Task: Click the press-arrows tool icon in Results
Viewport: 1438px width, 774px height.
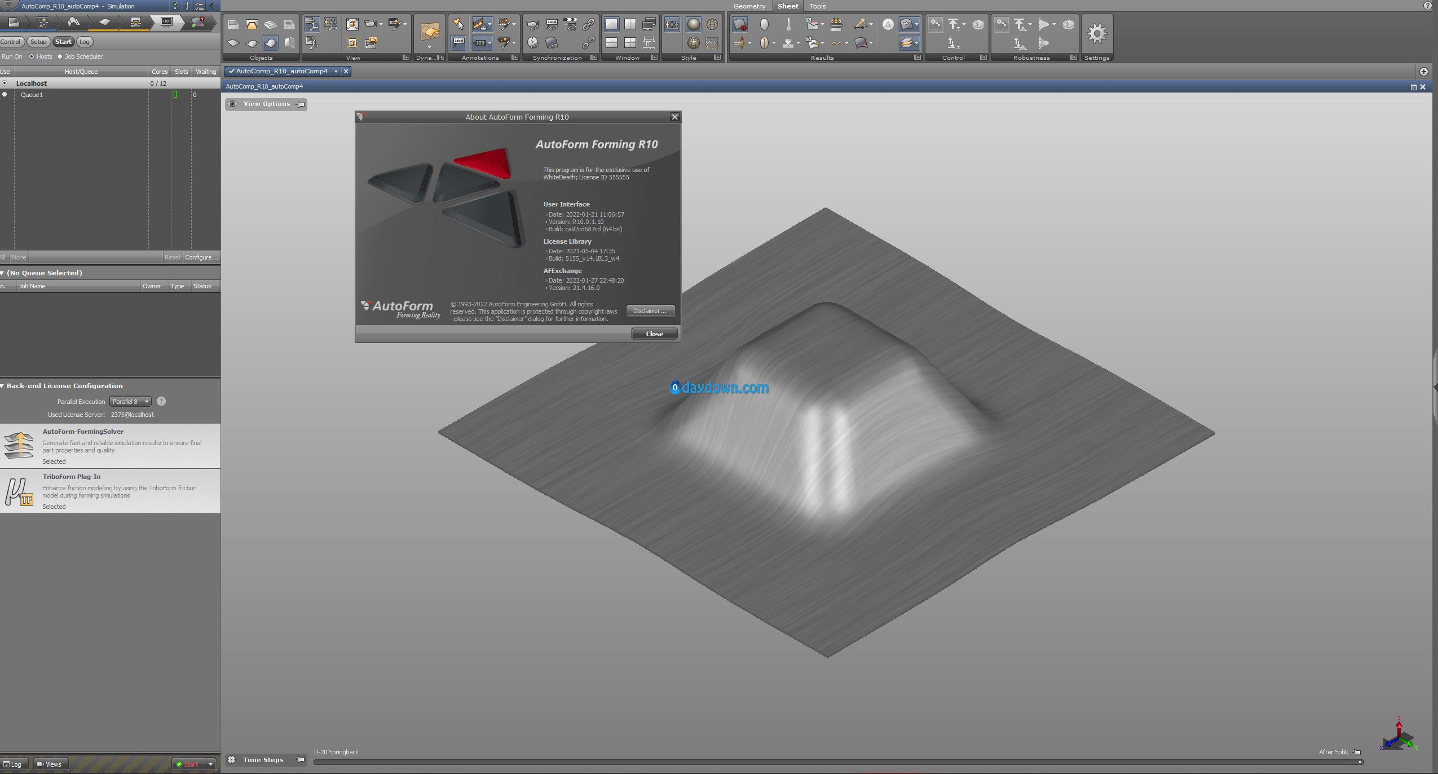Action: (836, 24)
